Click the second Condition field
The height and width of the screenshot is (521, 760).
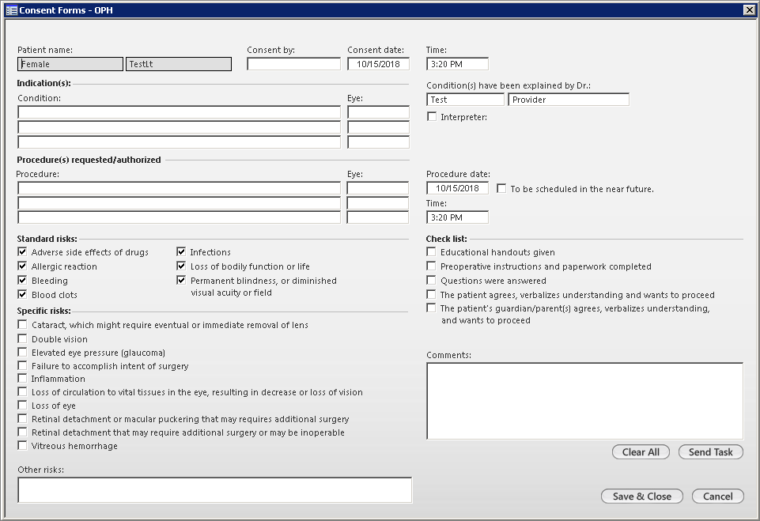tap(180, 127)
